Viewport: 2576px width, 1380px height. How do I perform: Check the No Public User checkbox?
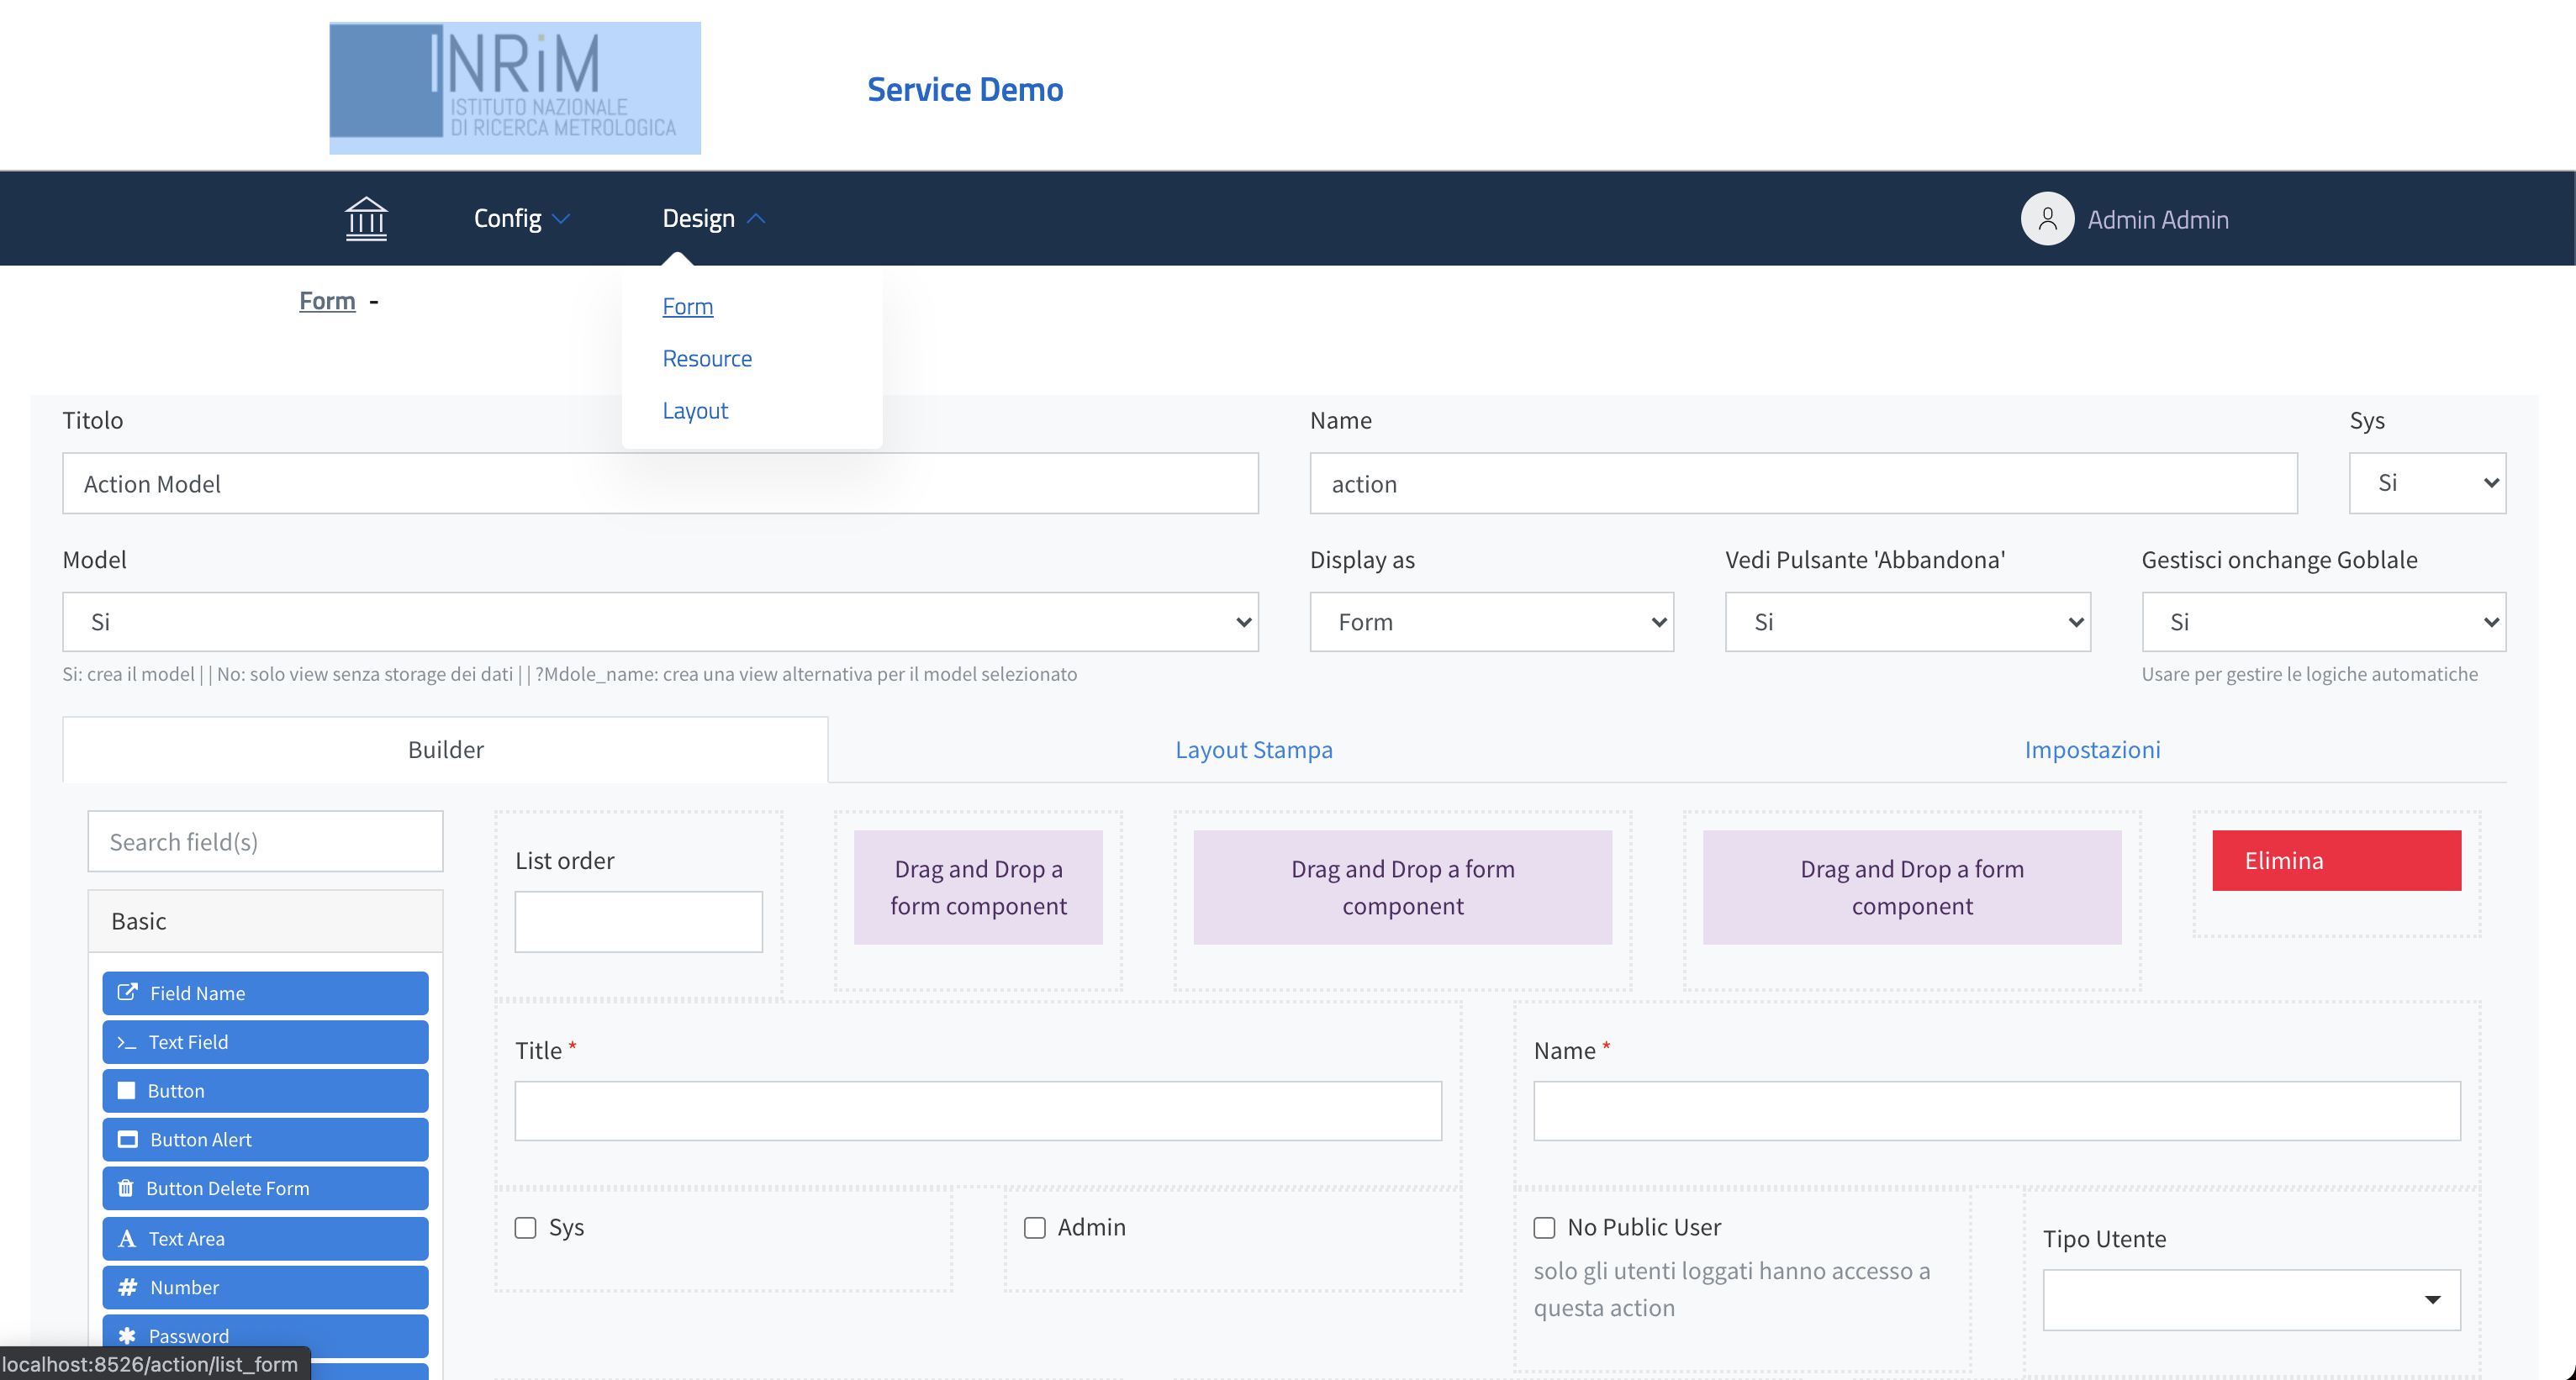(1544, 1227)
